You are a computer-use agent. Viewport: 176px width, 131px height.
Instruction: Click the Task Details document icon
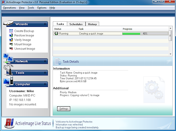click(58, 61)
